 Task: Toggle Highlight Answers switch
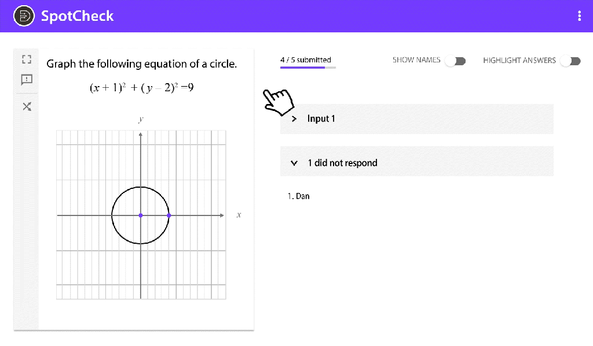[x=570, y=61]
